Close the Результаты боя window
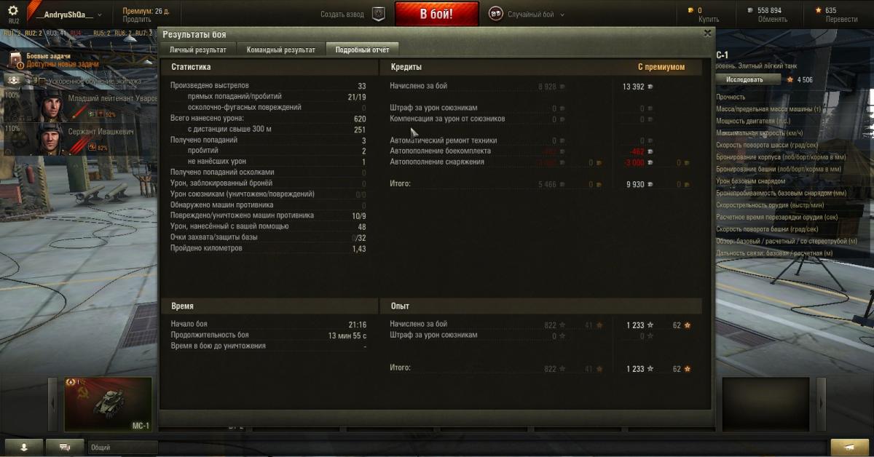The height and width of the screenshot is (457, 874). [707, 33]
